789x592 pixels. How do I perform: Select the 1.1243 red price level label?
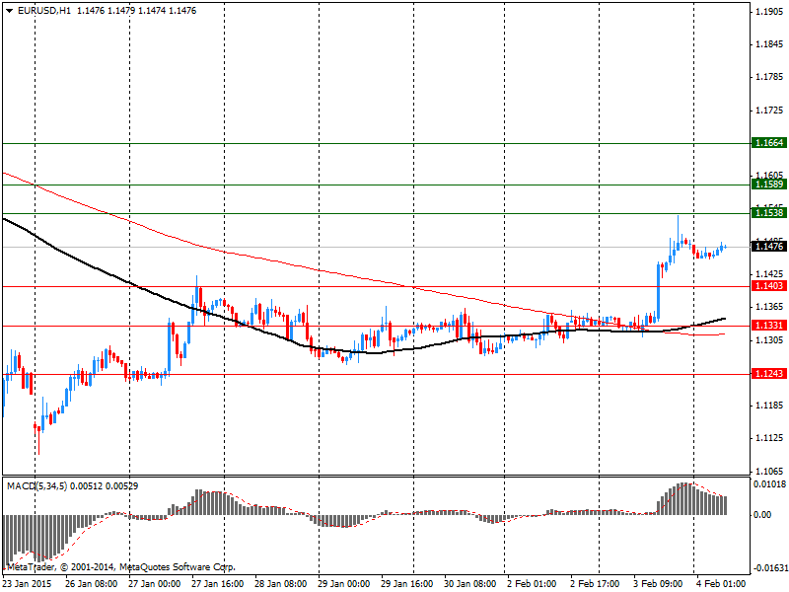coord(769,374)
